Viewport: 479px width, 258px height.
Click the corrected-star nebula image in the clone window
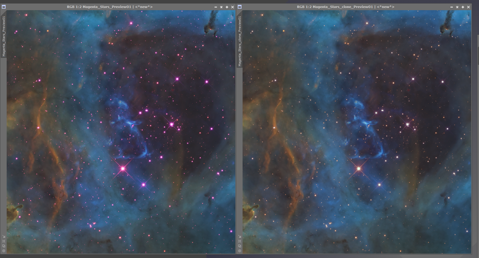[x=357, y=132]
